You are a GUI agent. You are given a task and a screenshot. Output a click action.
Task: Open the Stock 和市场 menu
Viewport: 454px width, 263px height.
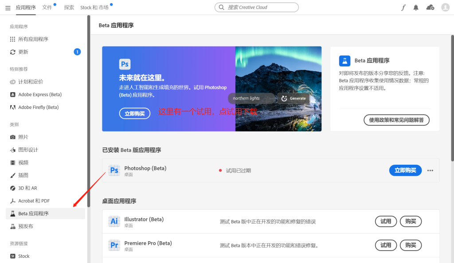tap(95, 8)
